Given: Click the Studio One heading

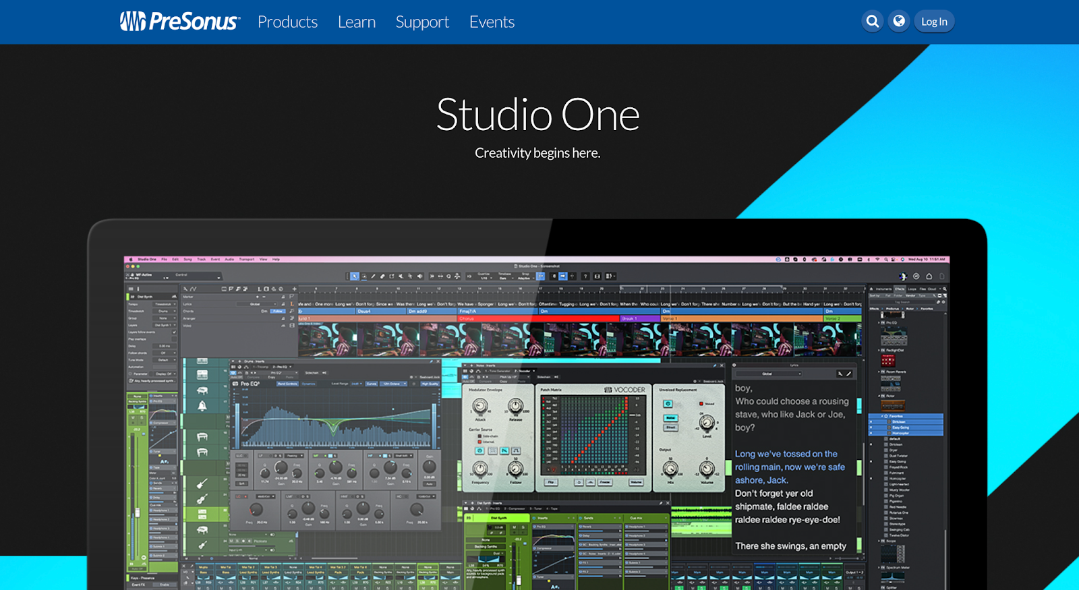Looking at the screenshot, I should pyautogui.click(x=537, y=115).
